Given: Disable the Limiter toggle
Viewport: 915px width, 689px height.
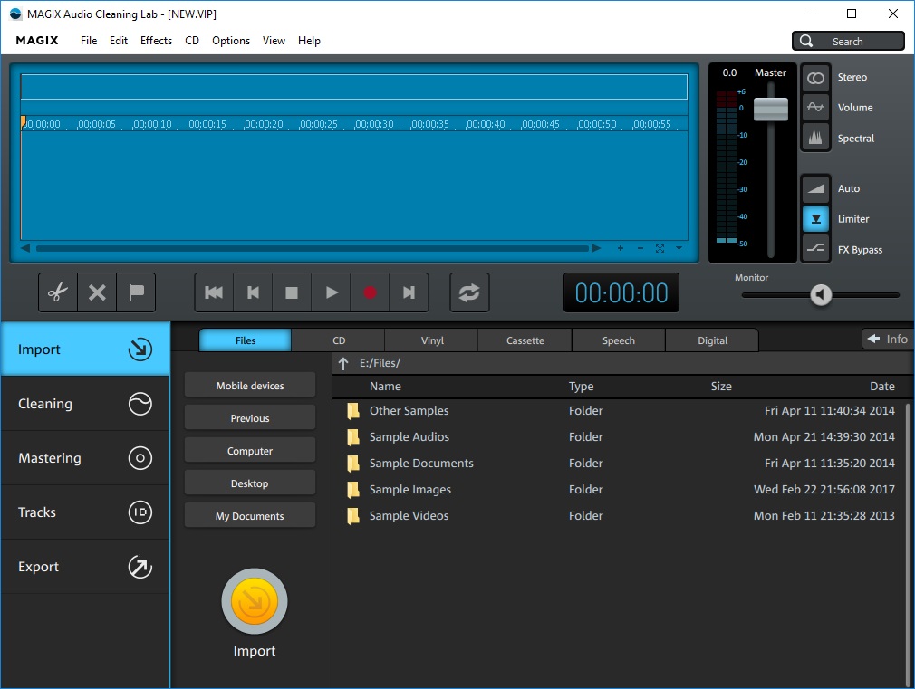Looking at the screenshot, I should pos(815,218).
